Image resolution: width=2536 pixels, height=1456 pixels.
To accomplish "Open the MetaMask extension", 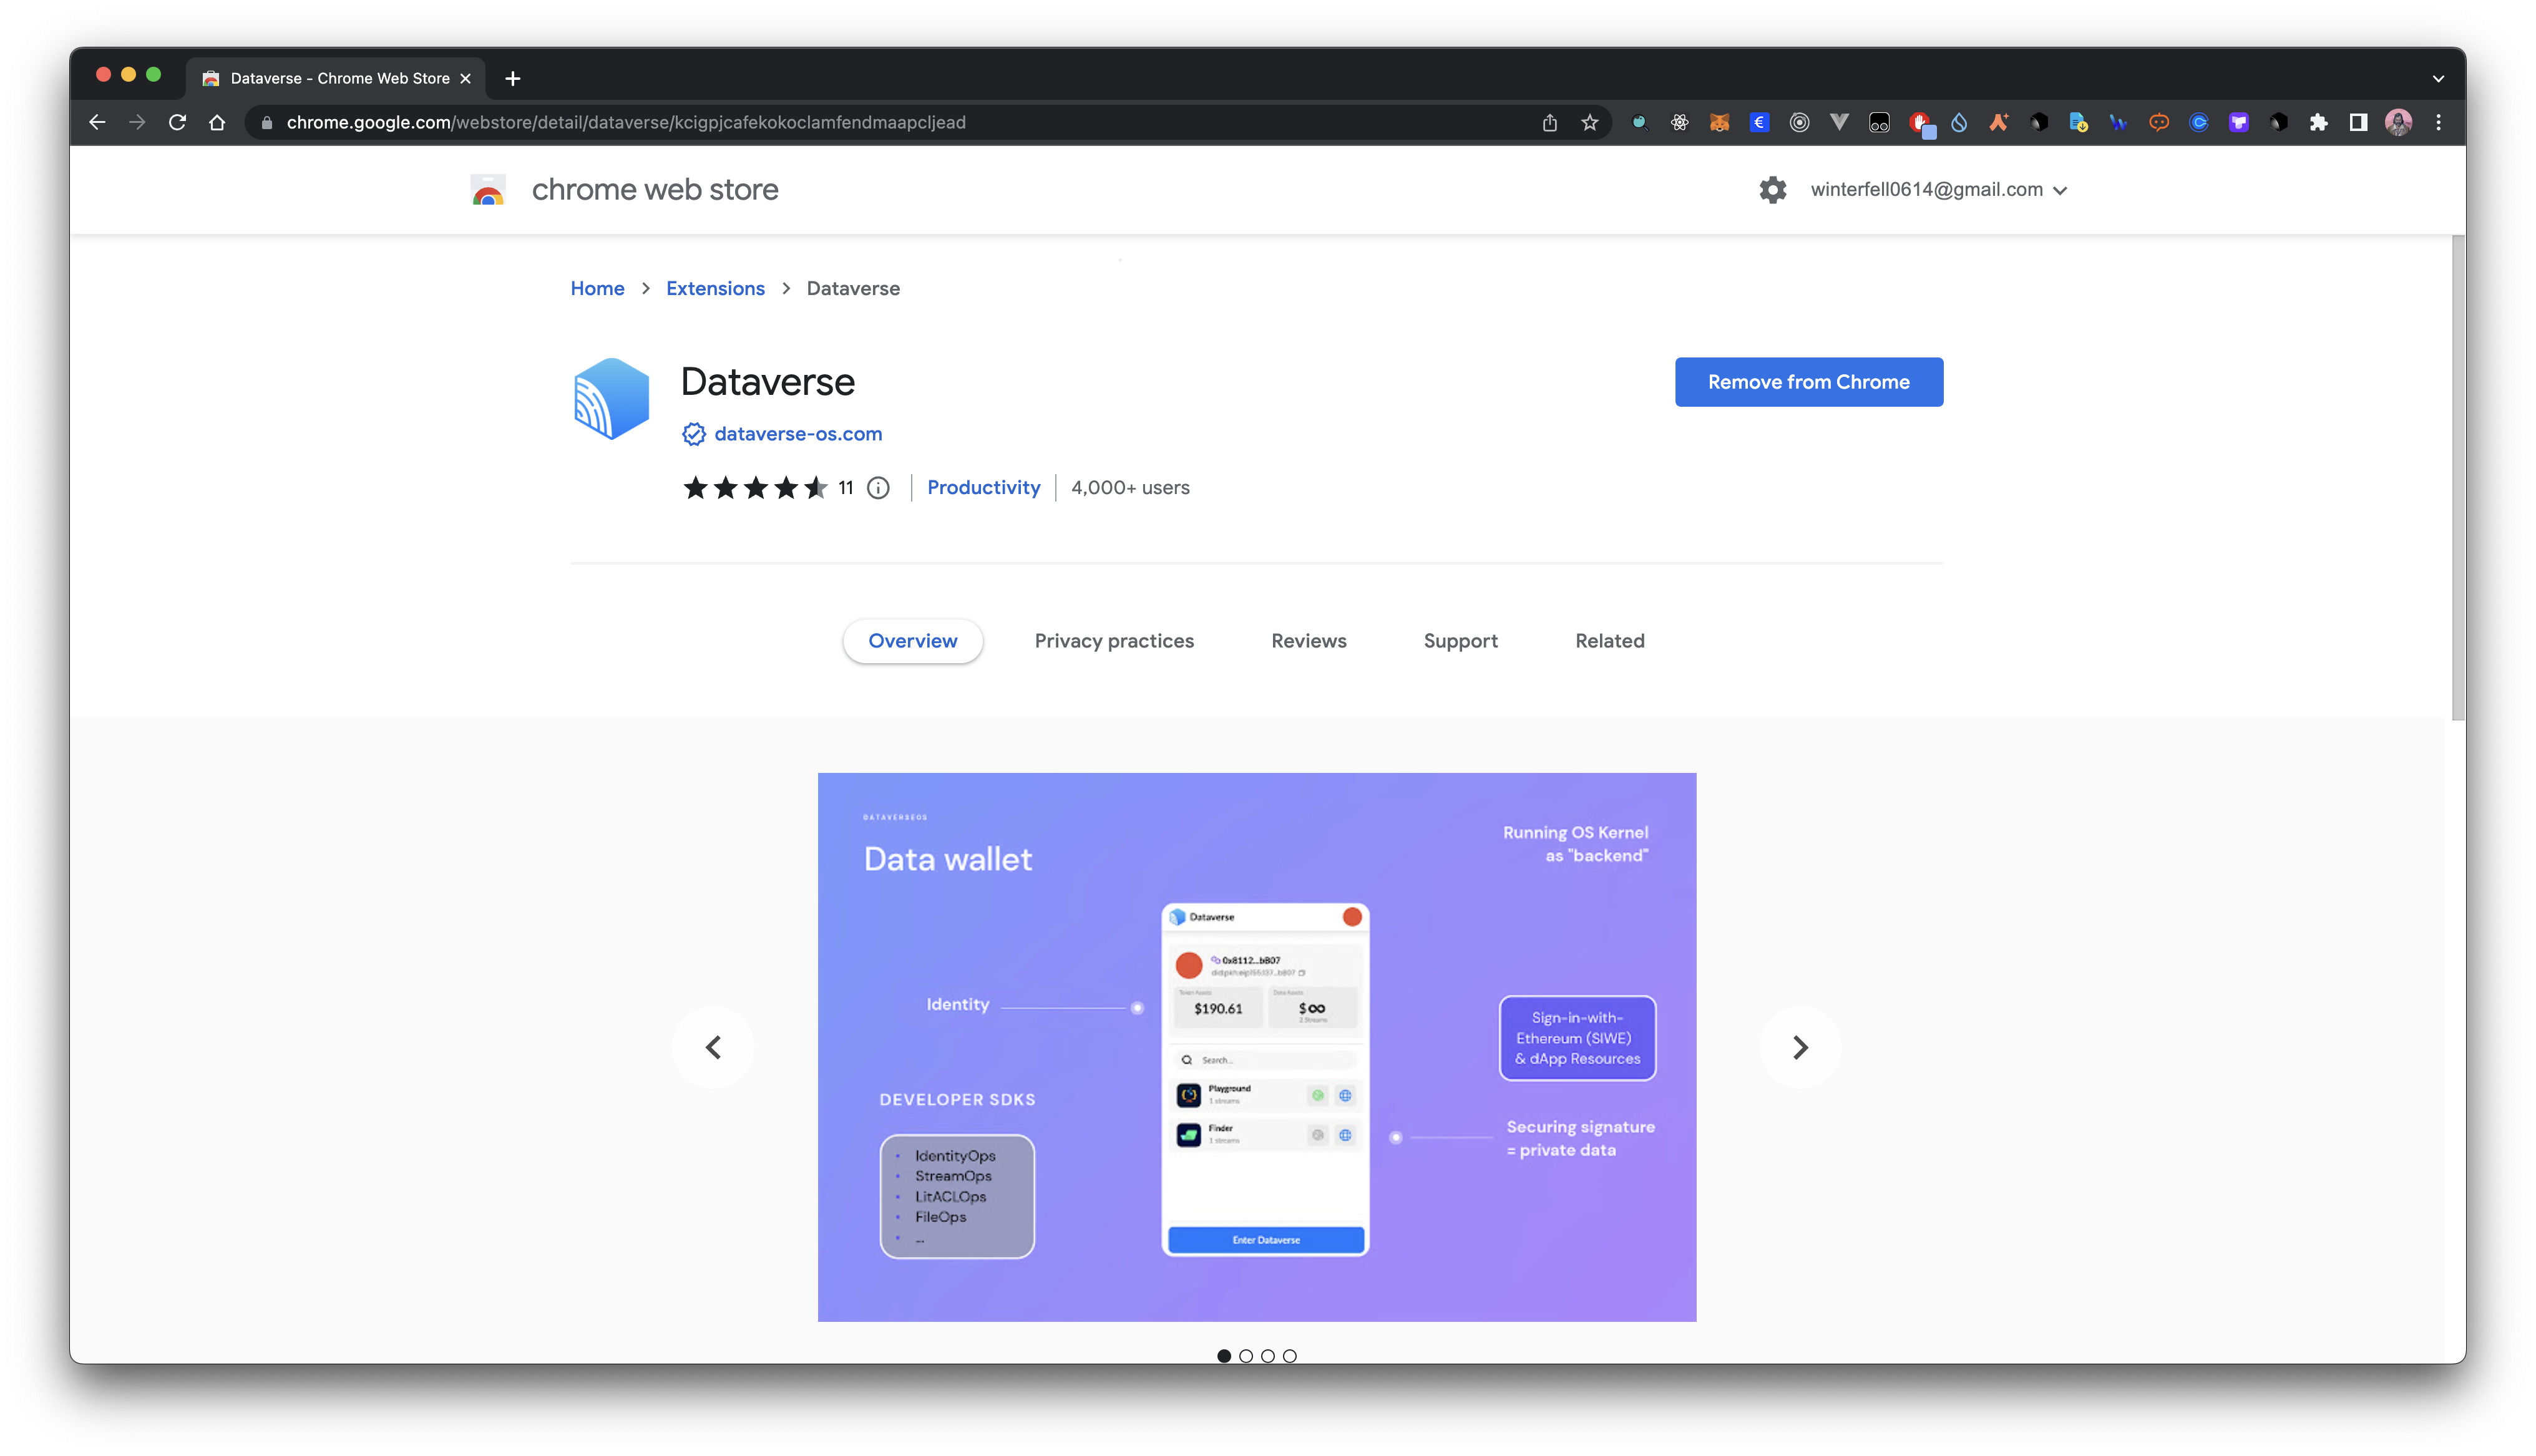I will pyautogui.click(x=1719, y=122).
